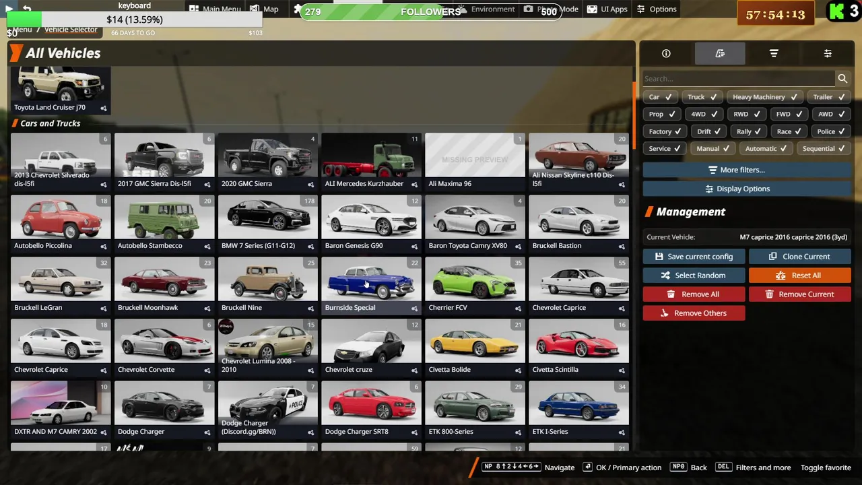This screenshot has width=862, height=485.
Task: Open the Environment menu item
Action: coord(486,9)
